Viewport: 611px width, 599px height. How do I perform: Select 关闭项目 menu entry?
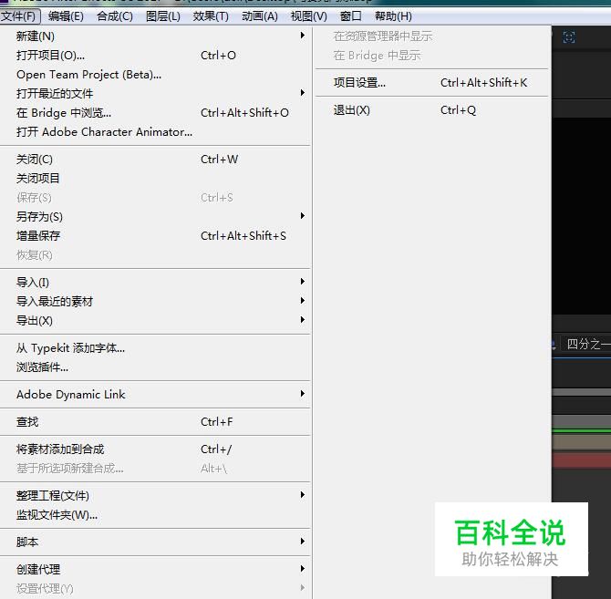click(x=155, y=179)
